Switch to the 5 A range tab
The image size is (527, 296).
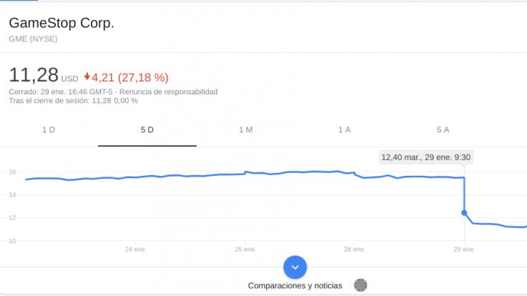click(x=443, y=129)
